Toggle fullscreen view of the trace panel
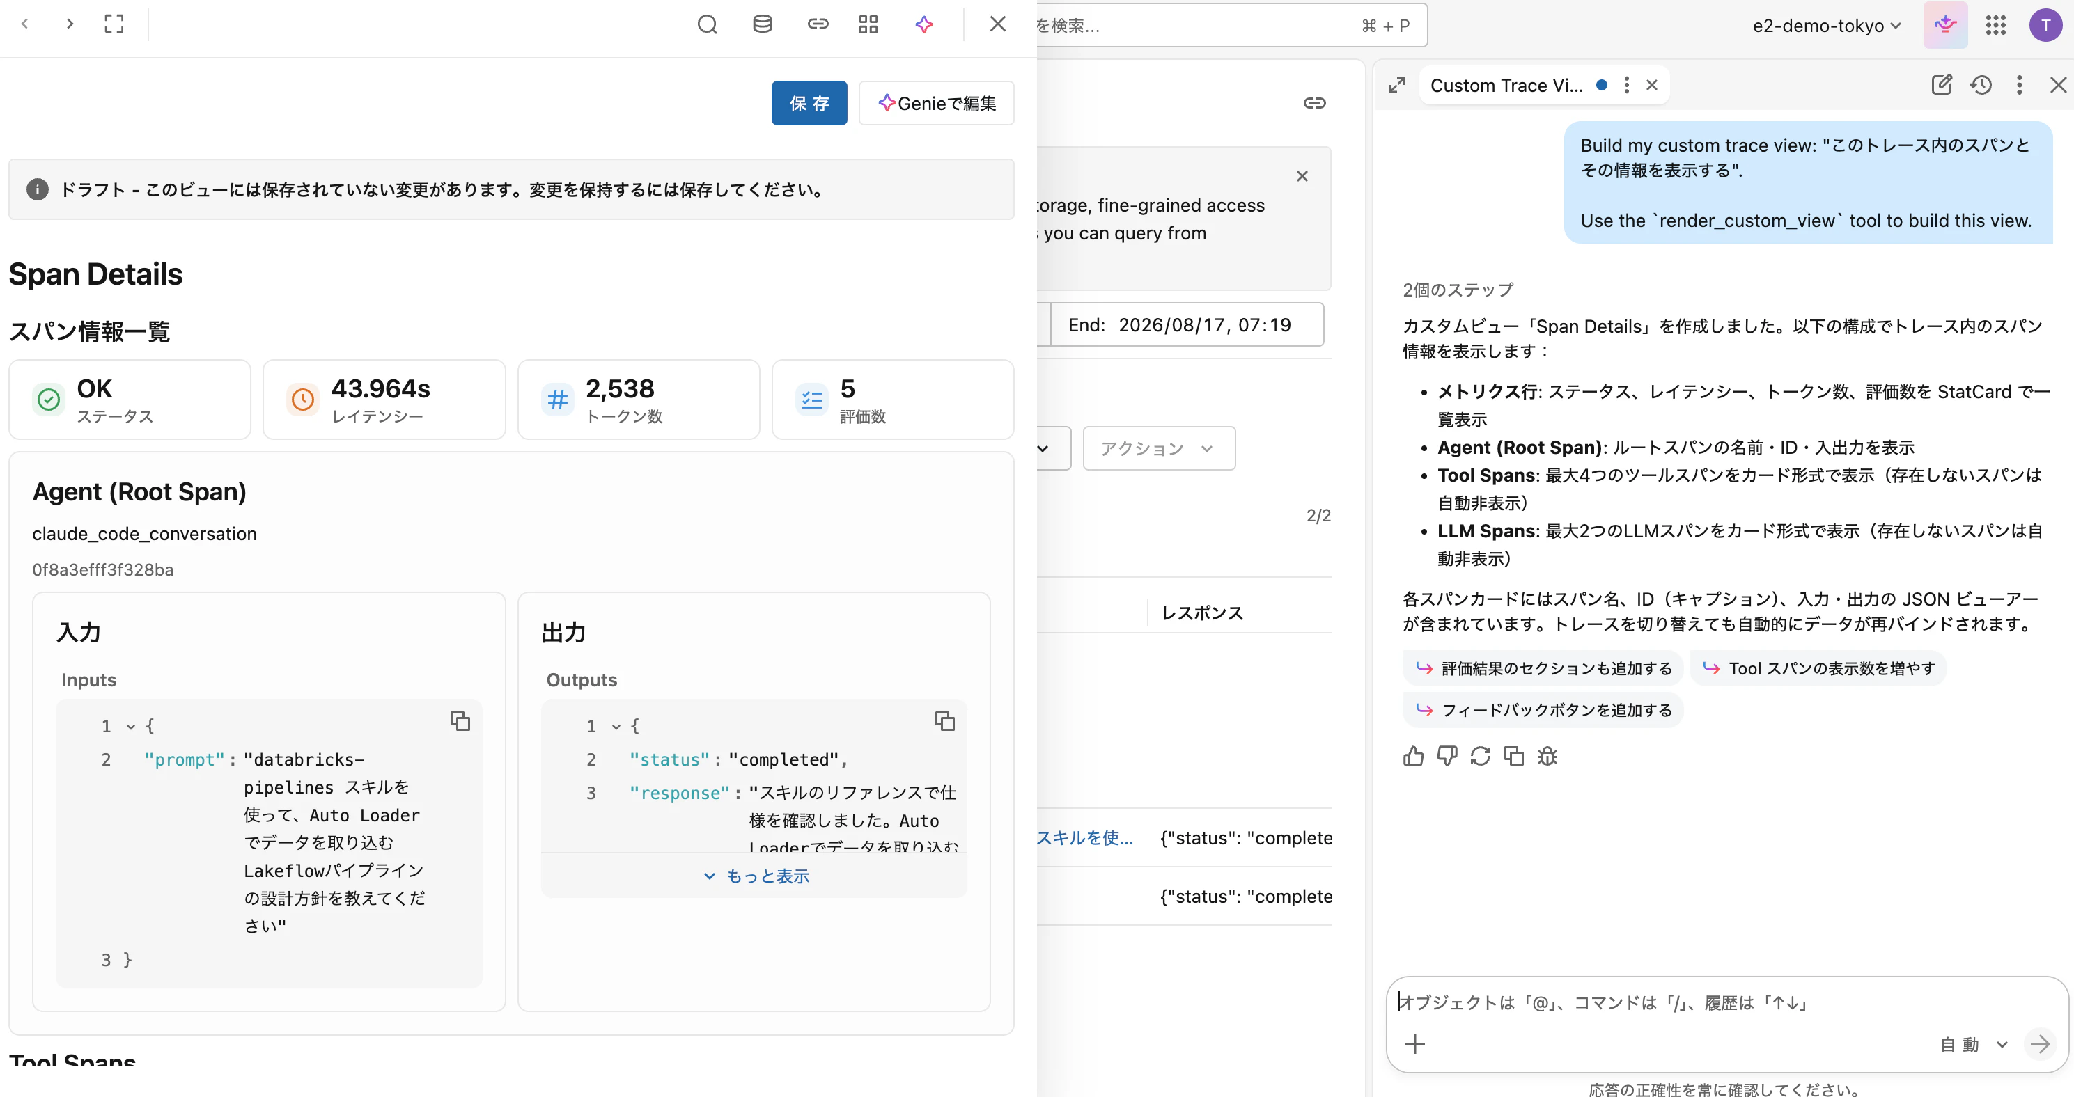 point(114,24)
